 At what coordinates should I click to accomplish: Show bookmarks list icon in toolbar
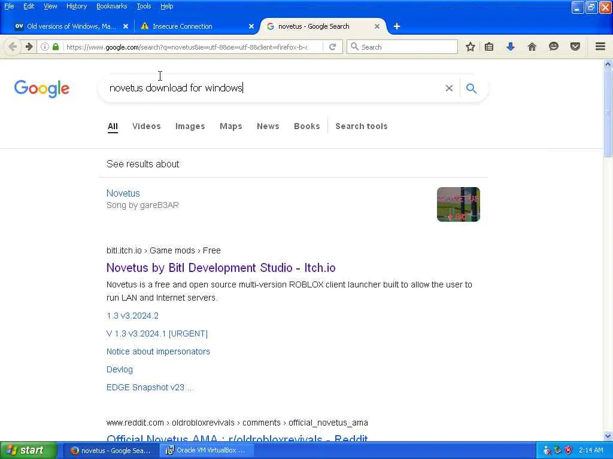[x=489, y=47]
